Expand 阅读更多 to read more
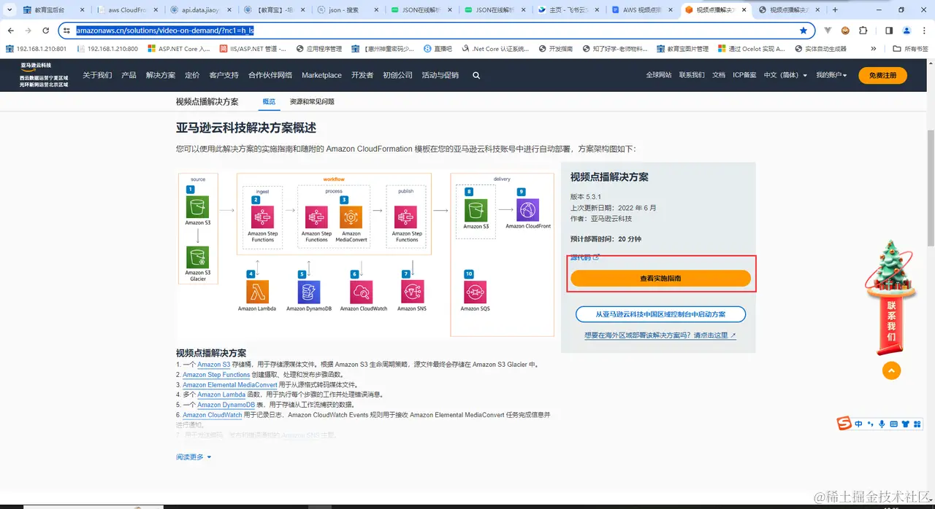The width and height of the screenshot is (935, 509). coord(194,457)
